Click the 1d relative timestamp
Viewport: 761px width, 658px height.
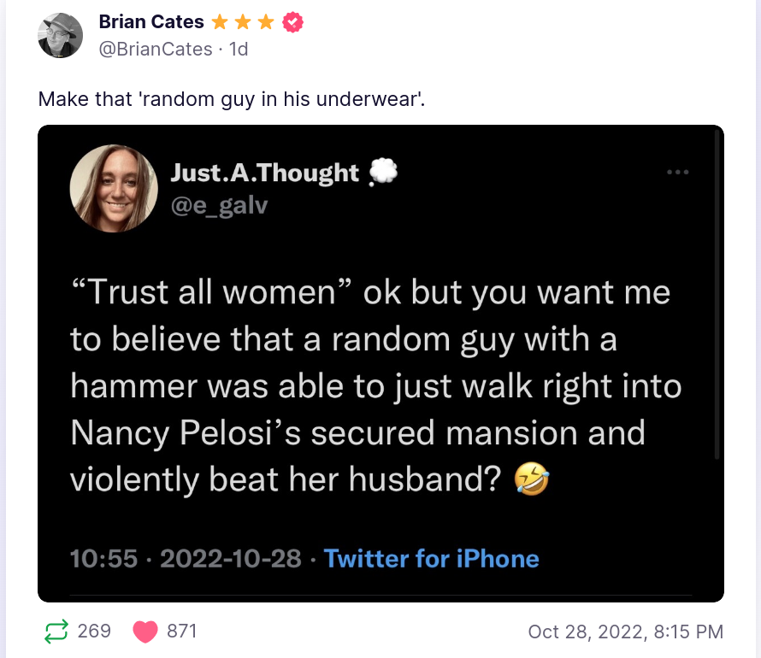point(238,49)
